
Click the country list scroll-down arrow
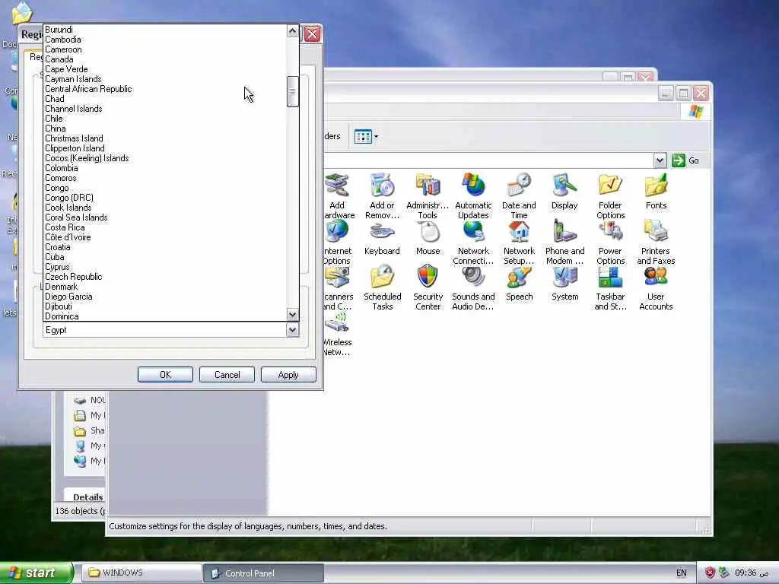pyautogui.click(x=293, y=314)
